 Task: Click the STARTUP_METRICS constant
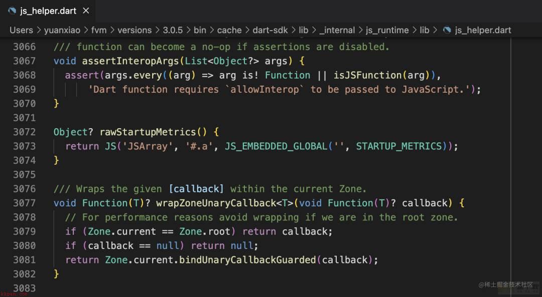399,146
